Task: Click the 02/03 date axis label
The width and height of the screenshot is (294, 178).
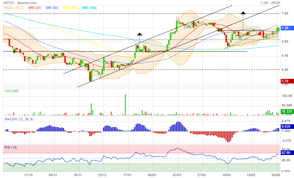Action: 177,175
